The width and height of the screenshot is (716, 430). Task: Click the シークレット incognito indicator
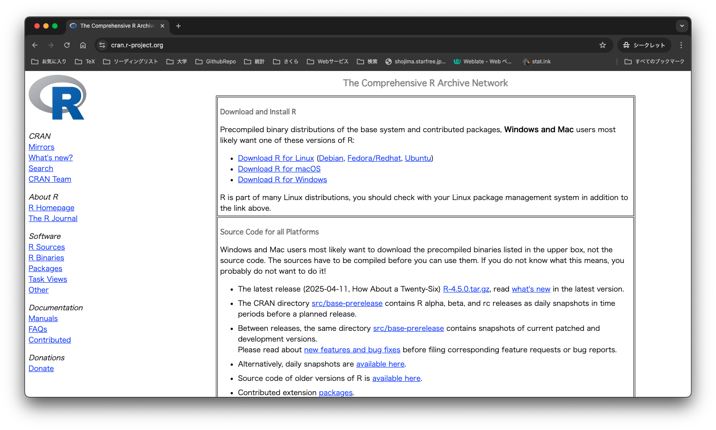[x=644, y=45]
